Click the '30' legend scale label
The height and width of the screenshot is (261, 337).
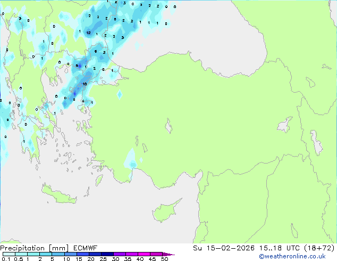(x=115, y=259)
